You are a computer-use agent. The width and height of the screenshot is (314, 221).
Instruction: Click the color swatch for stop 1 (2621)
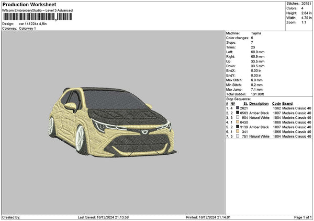[x=238, y=108]
